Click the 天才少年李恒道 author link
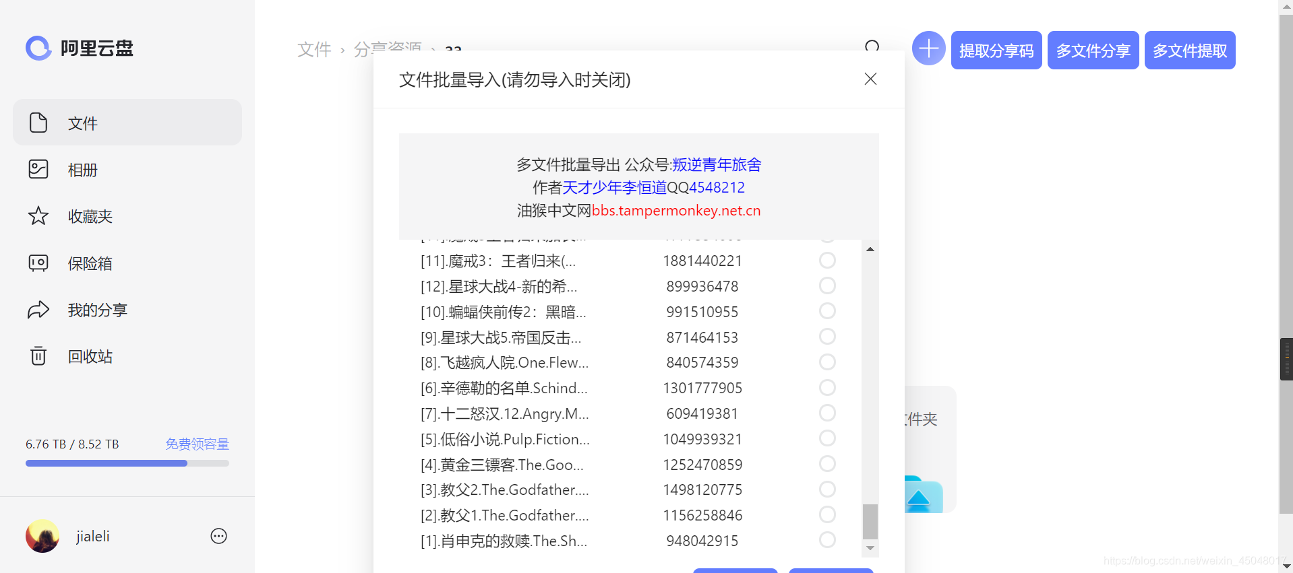The image size is (1293, 573). click(614, 187)
